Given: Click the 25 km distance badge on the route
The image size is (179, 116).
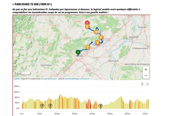Looking at the screenshot, I should (x=94, y=43).
